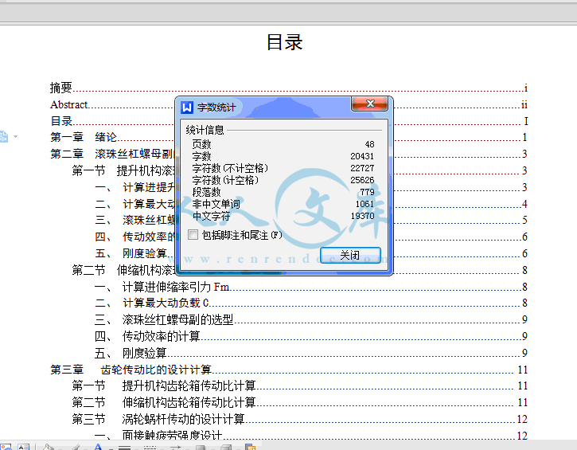Click the 统计信息 group label
Screen dimensions: 577x450
point(205,130)
